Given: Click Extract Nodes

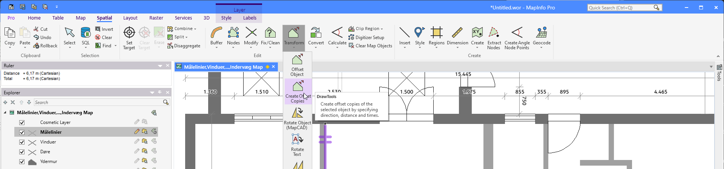Looking at the screenshot, I should (x=494, y=38).
